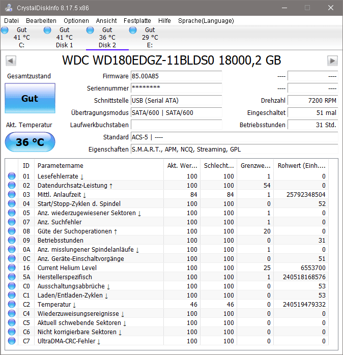Click the Schnittstelle field USB (Serial ATA)
Screen dimensions: 343x355
tap(176, 100)
